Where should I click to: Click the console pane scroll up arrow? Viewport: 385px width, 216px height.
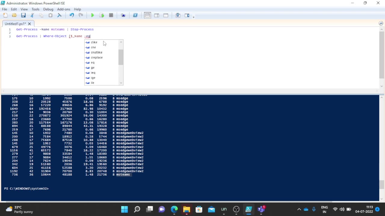(382, 97)
